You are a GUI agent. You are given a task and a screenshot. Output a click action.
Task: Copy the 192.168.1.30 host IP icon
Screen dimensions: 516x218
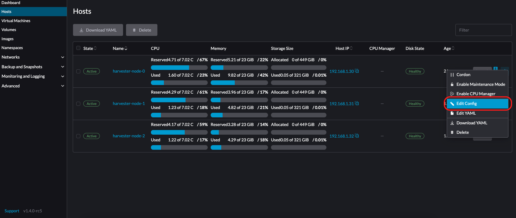[357, 71]
